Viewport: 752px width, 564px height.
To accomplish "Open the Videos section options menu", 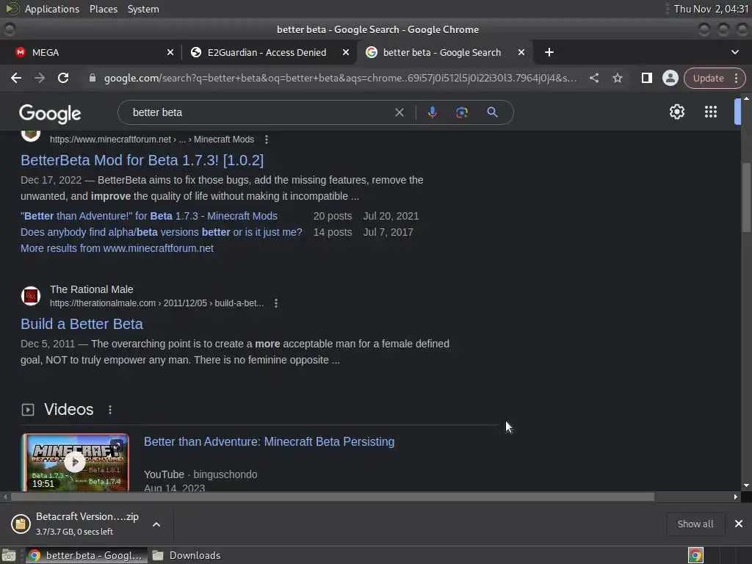I will [x=110, y=410].
